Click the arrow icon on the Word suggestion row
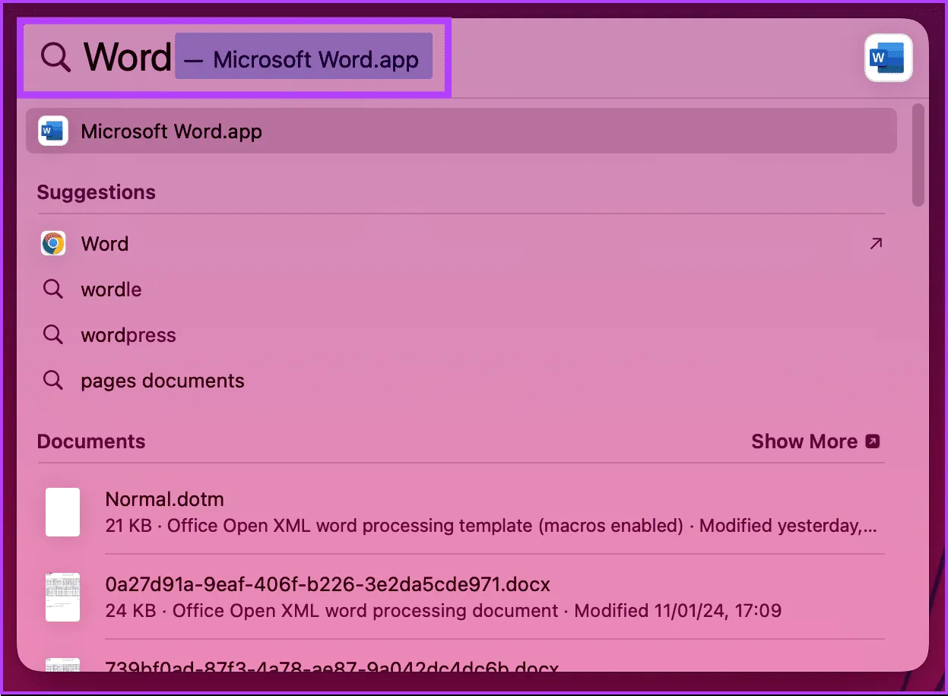The width and height of the screenshot is (948, 696). [x=876, y=244]
